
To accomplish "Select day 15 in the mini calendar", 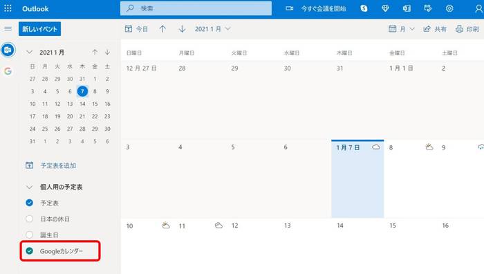I will coord(95,104).
